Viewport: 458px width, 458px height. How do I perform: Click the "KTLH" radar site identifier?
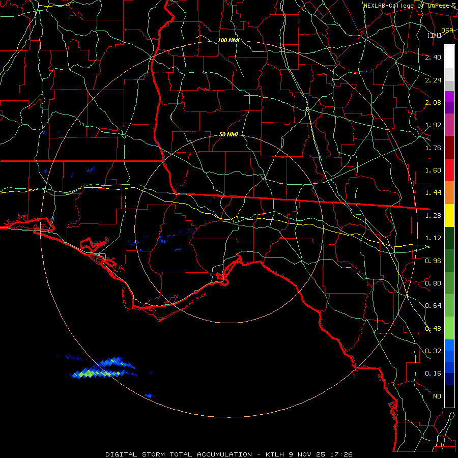click(275, 454)
